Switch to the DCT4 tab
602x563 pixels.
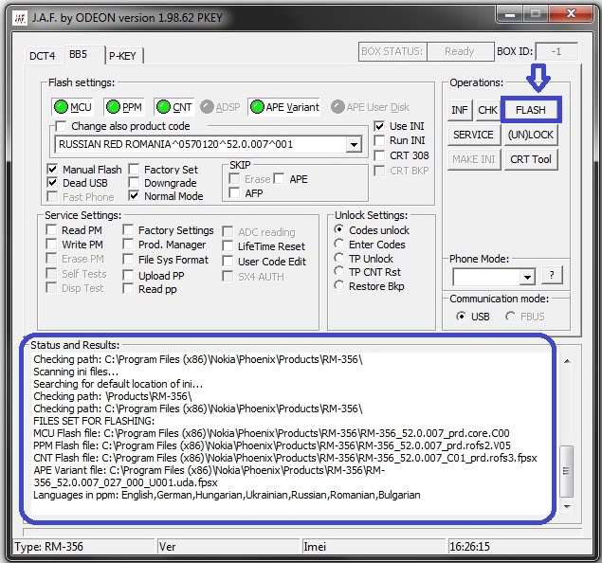click(43, 56)
